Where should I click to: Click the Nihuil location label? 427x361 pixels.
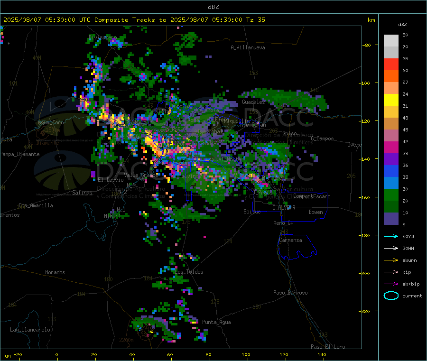[x=112, y=216]
